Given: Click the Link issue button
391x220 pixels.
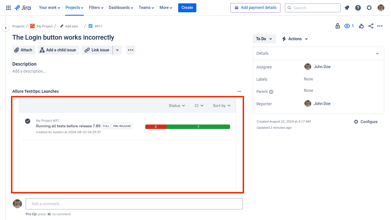Looking at the screenshot, I should tap(97, 50).
